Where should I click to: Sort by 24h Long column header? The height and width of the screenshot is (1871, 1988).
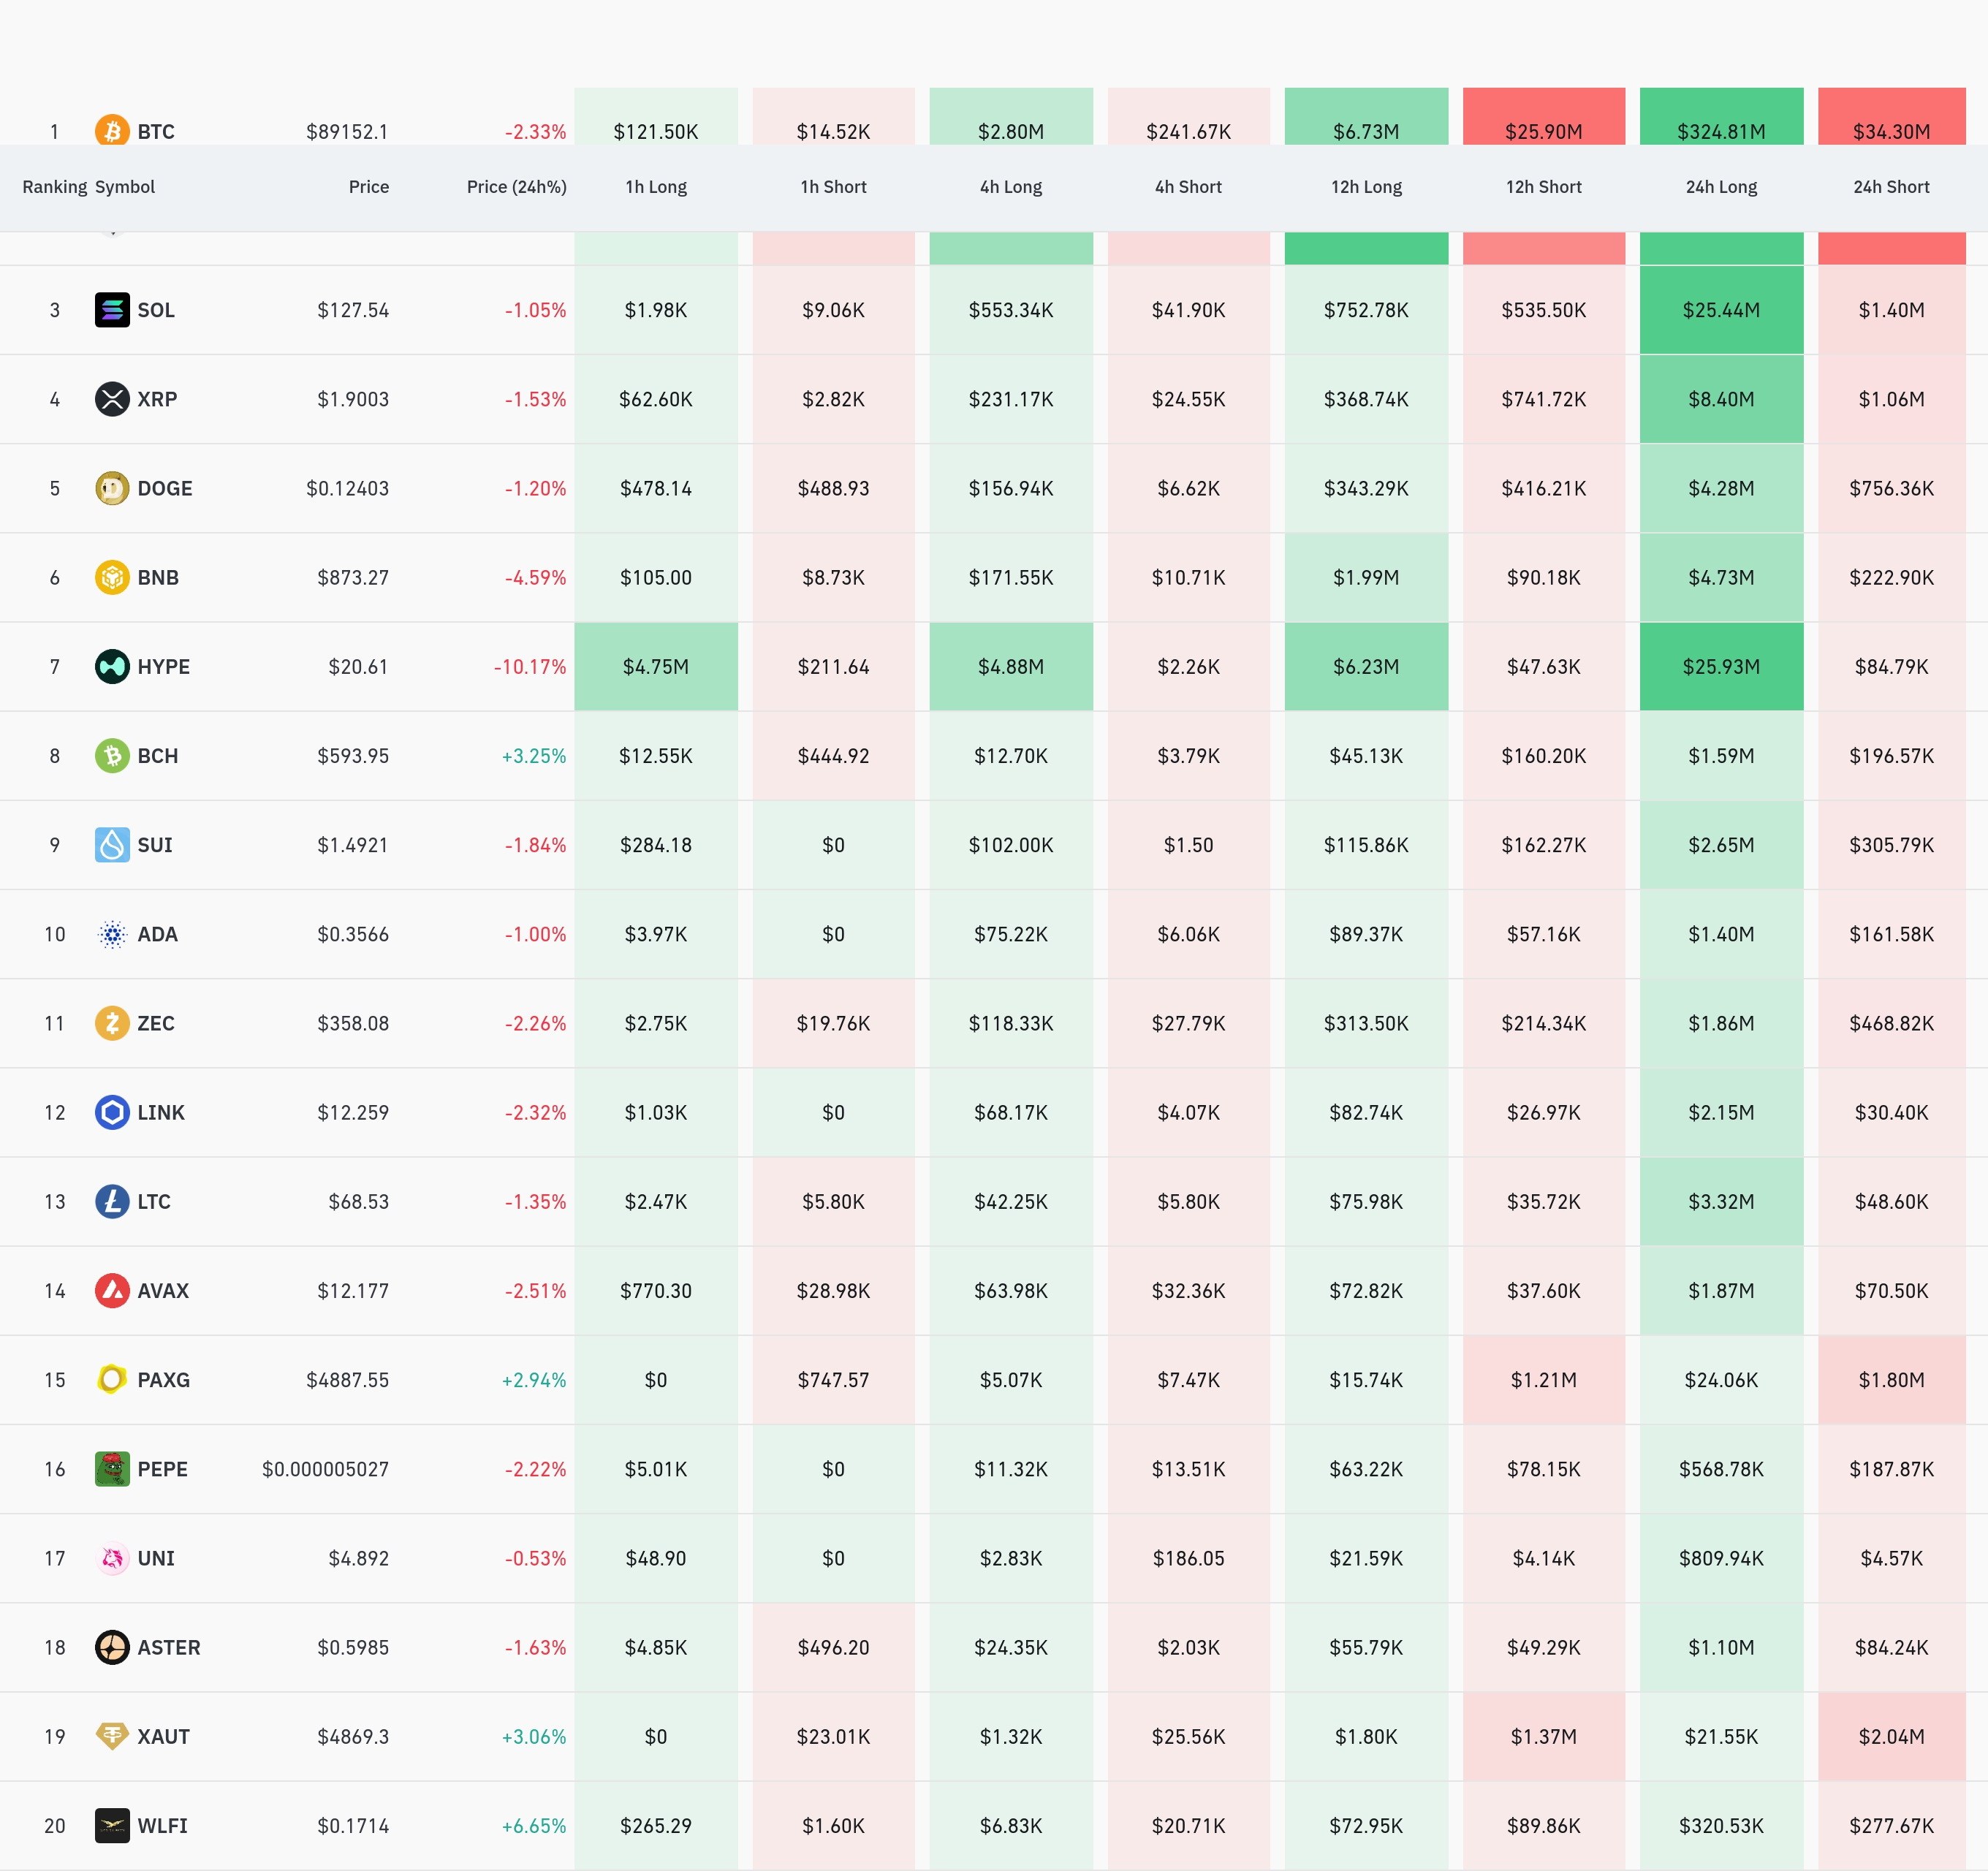click(x=1721, y=187)
